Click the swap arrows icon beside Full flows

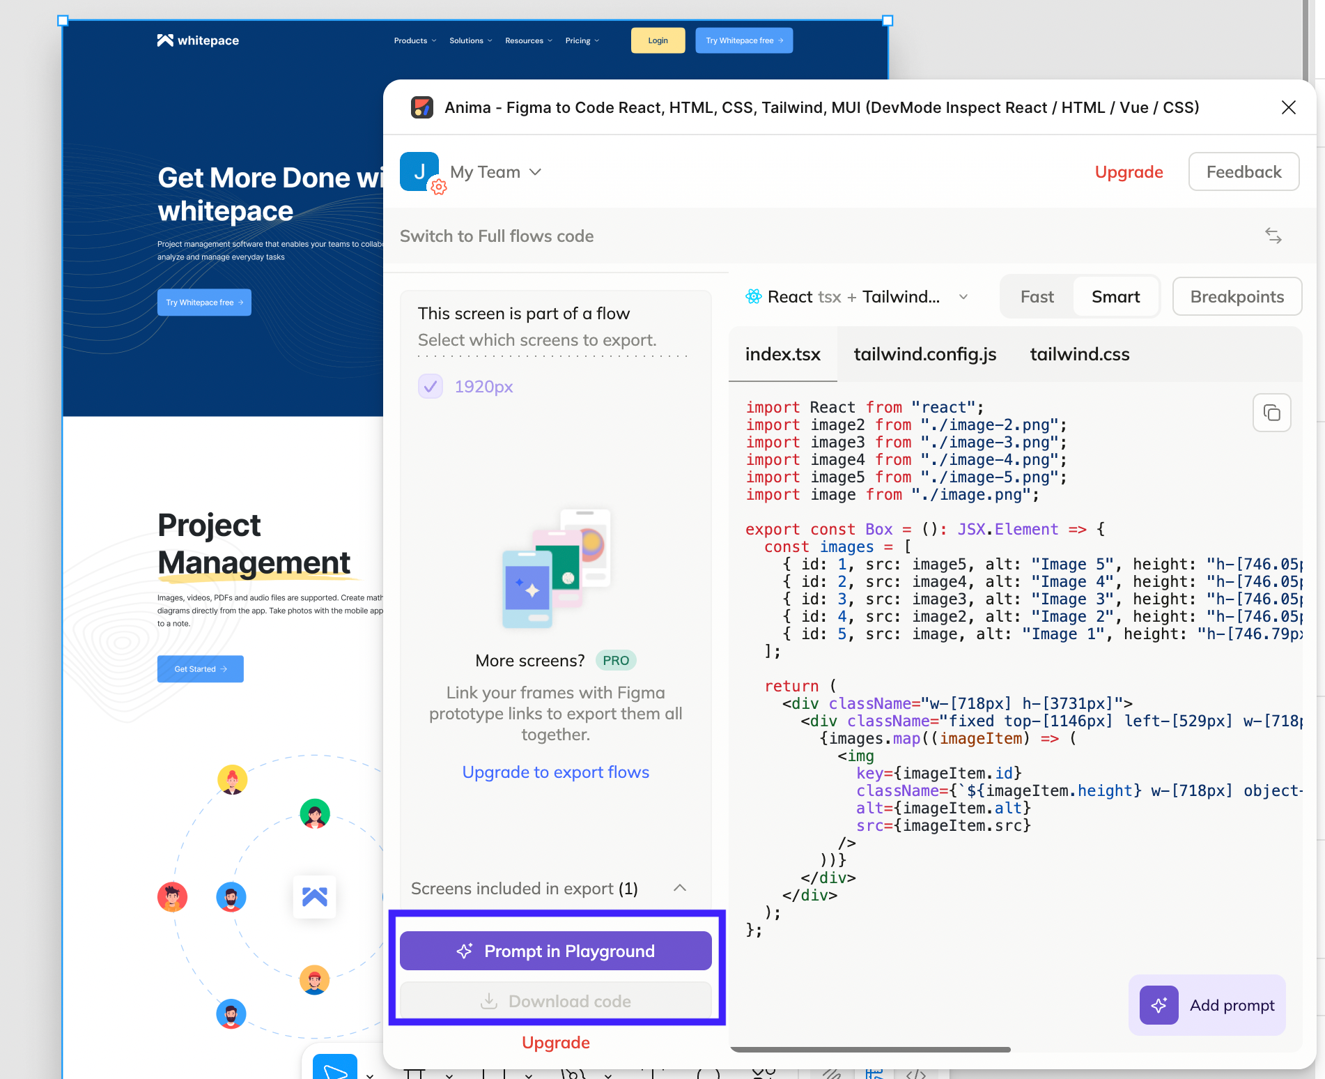[x=1273, y=236]
